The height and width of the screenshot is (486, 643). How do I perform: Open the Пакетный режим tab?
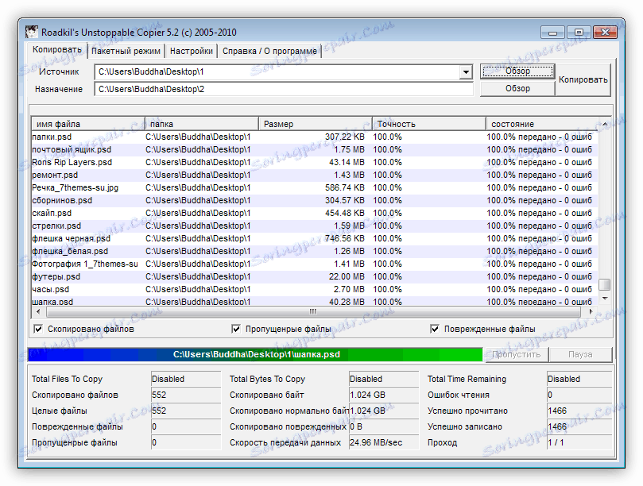pos(126,51)
